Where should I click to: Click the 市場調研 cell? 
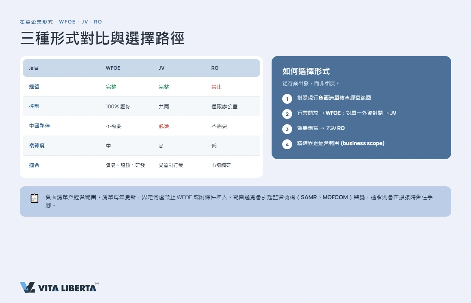pyautogui.click(x=221, y=166)
